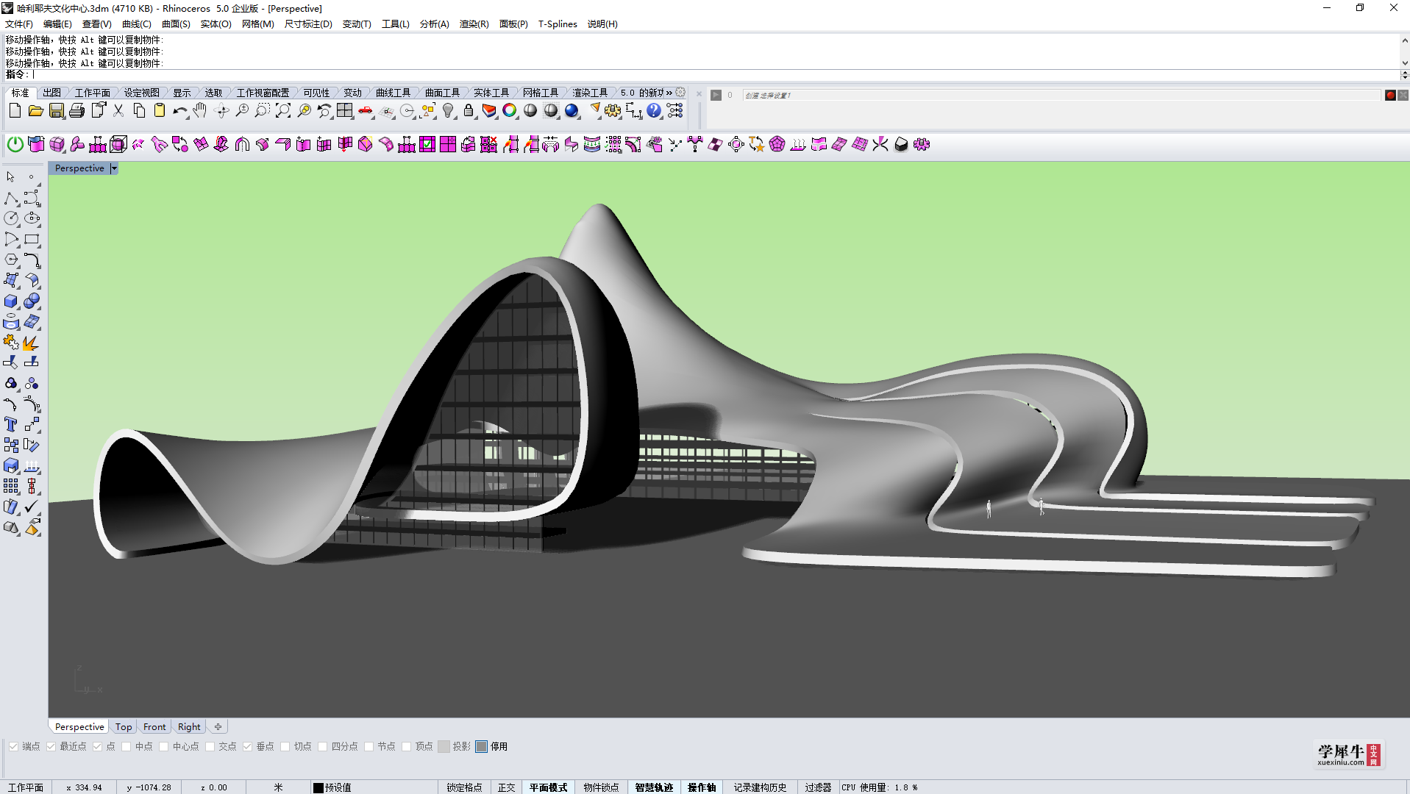Screen dimensions: 1410x794
Task: Switch to the 曲线工具 toolbar tab
Action: pyautogui.click(x=393, y=93)
